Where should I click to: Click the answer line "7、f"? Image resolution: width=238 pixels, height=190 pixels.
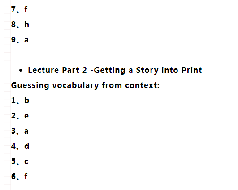[19, 9]
